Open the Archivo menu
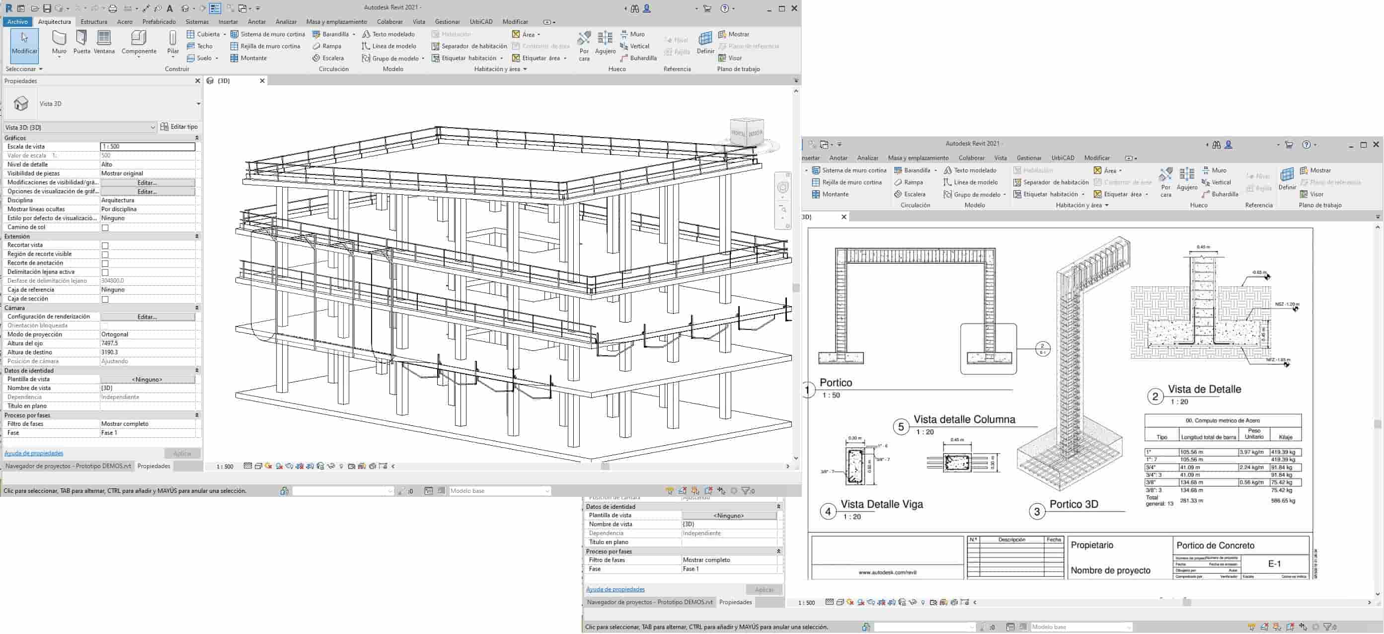This screenshot has height=634, width=1384. point(18,21)
